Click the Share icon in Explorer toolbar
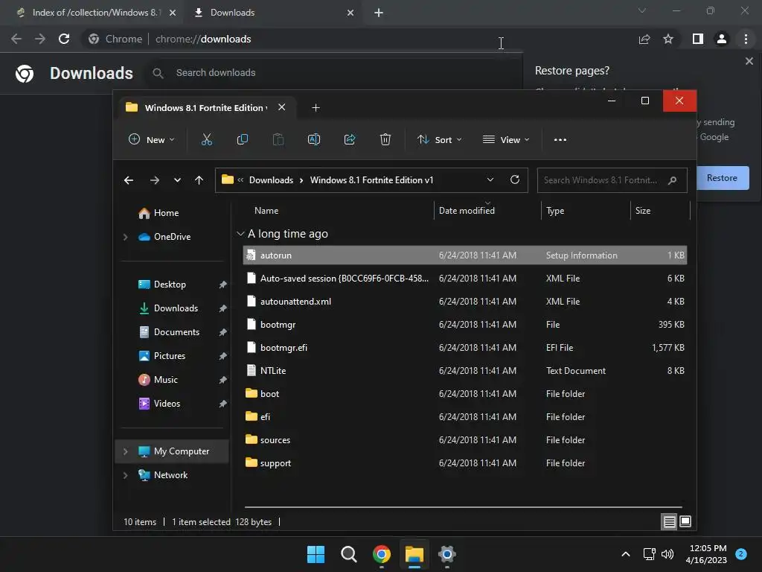Image resolution: width=762 pixels, height=572 pixels. coord(350,139)
